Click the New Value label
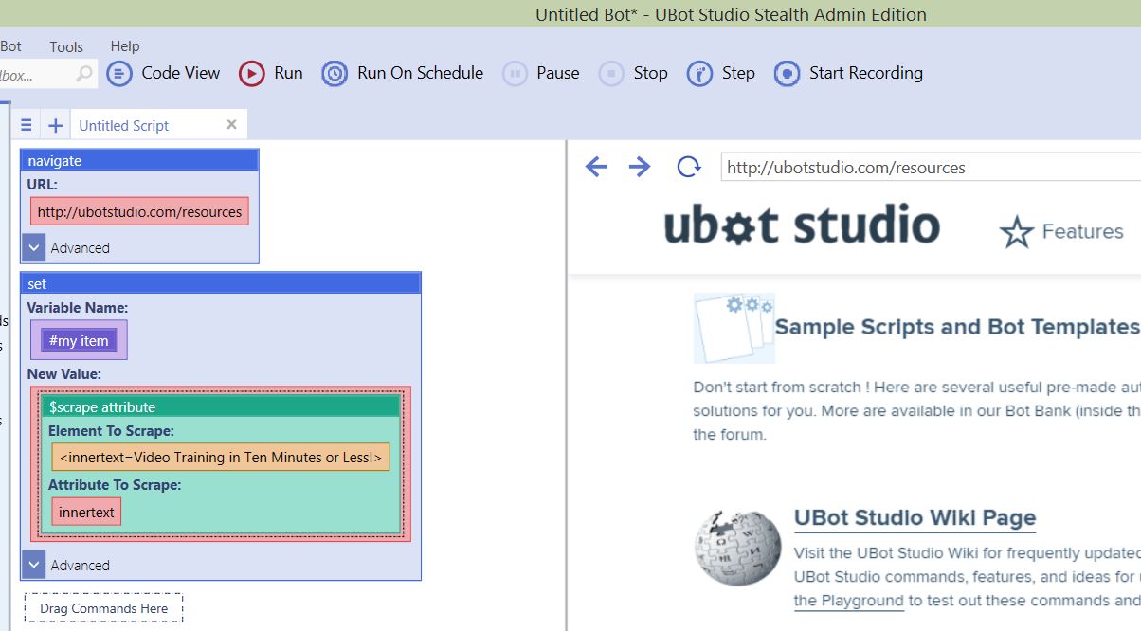 (x=63, y=374)
